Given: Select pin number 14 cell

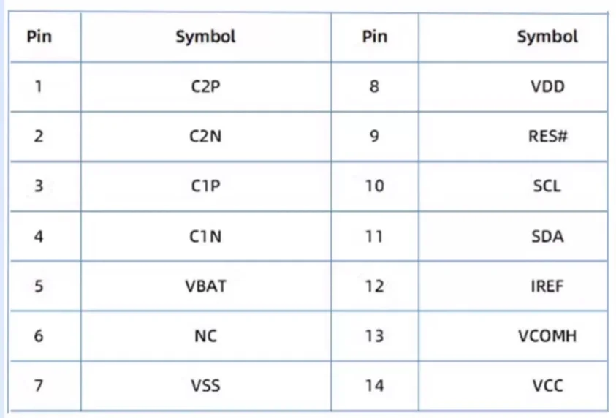Looking at the screenshot, I should coord(375,386).
